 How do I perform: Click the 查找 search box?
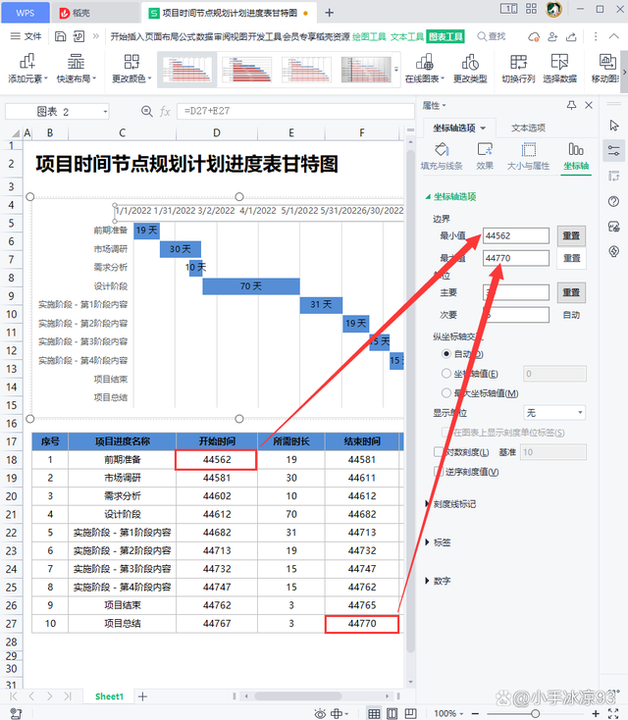pyautogui.click(x=492, y=36)
